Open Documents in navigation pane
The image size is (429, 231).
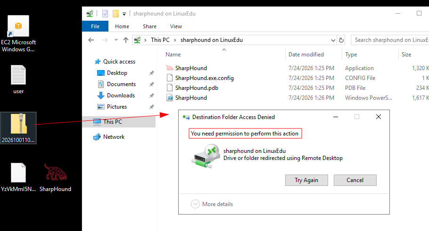121,84
